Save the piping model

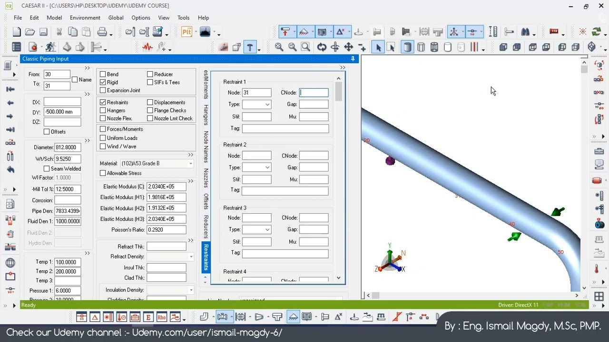pos(43,32)
